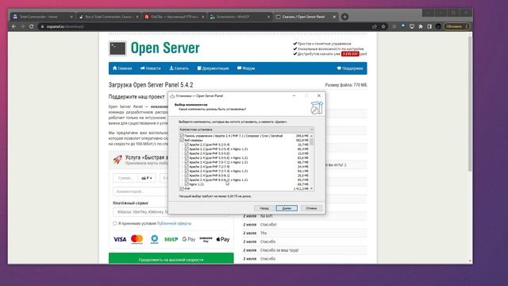The image size is (508, 286).
Task: Click the web page vertical scrollbar
Action: click(x=470, y=104)
